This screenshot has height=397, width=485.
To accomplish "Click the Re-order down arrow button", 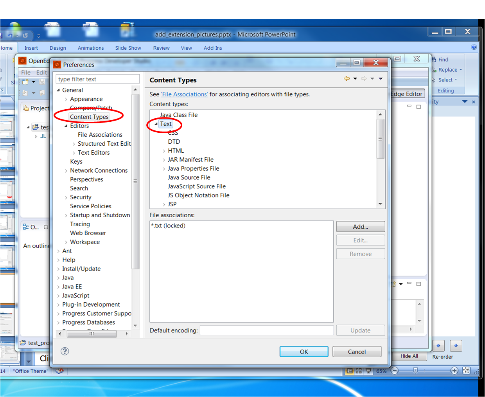I will (456, 346).
